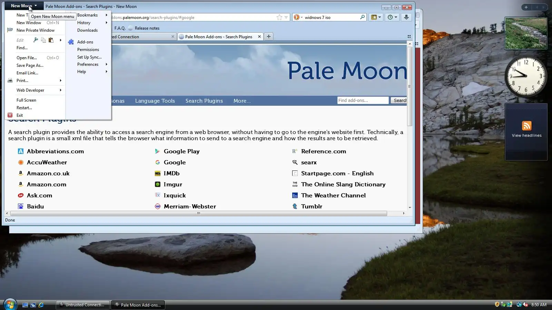Open the Downloads arrow toolbar button
The image size is (552, 310).
pyautogui.click(x=406, y=17)
